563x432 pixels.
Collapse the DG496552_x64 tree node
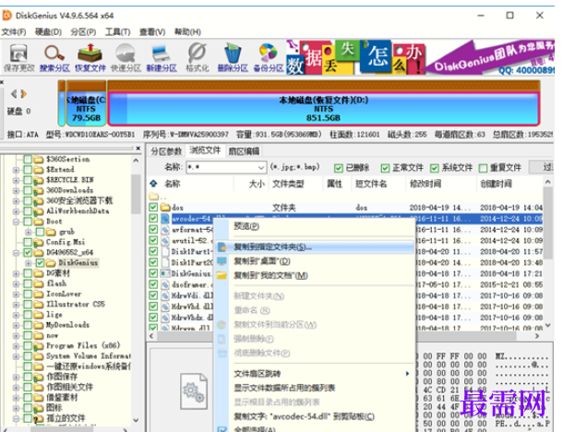(17, 253)
